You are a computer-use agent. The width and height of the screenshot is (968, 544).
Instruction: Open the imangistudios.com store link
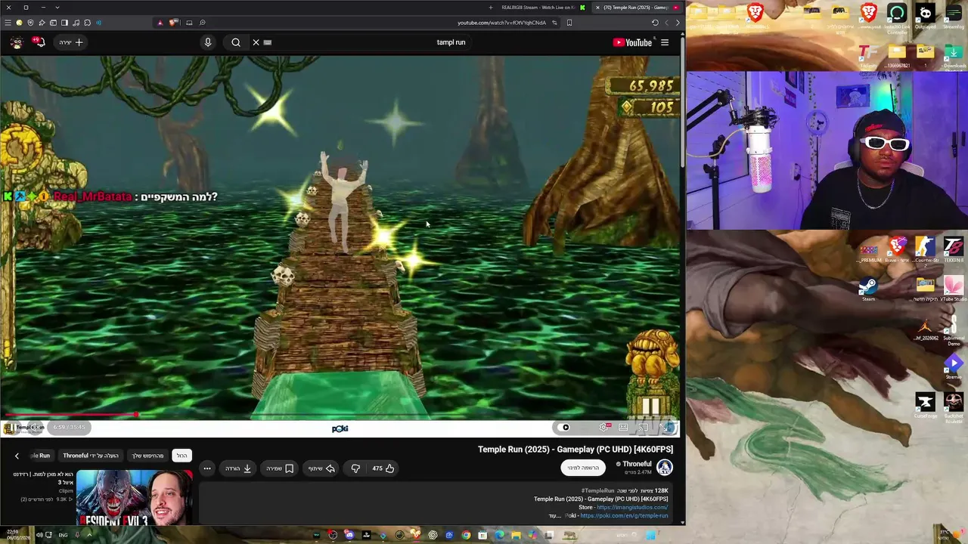click(632, 507)
